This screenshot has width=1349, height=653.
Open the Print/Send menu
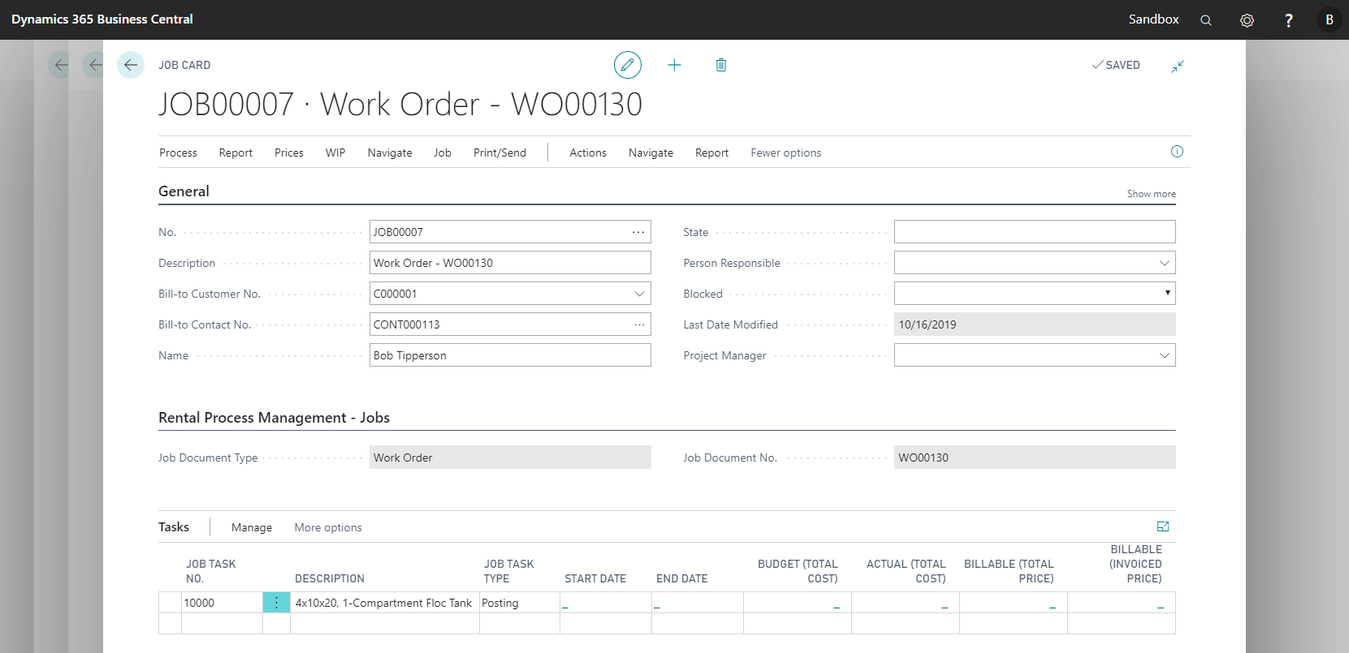coord(499,153)
